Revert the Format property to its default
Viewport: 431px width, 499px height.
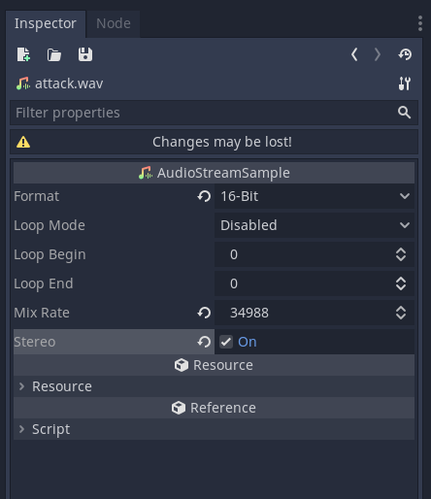click(204, 196)
